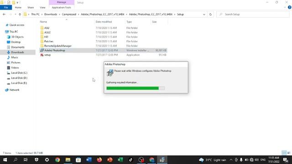Image resolution: width=292 pixels, height=164 pixels.
Task: Sort by Date modified column header
Action: (104, 22)
